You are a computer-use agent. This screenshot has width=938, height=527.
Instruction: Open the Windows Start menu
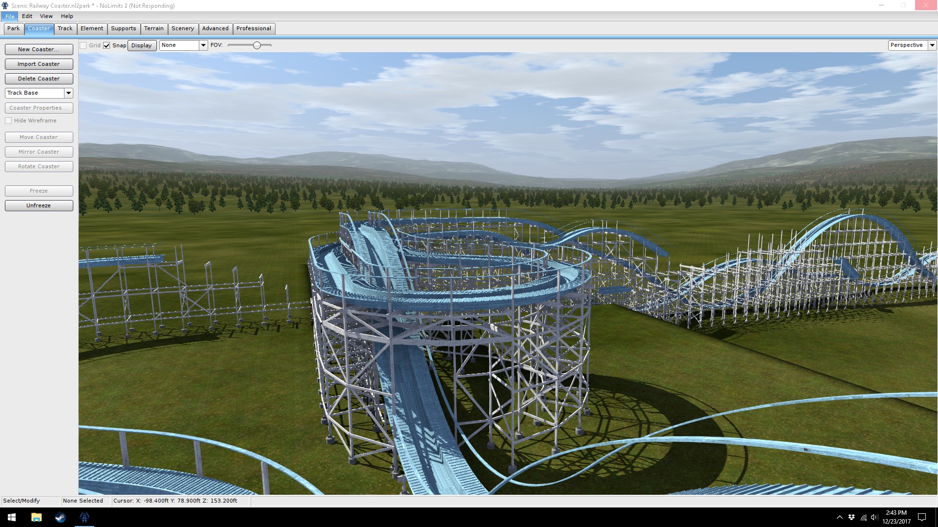12,517
